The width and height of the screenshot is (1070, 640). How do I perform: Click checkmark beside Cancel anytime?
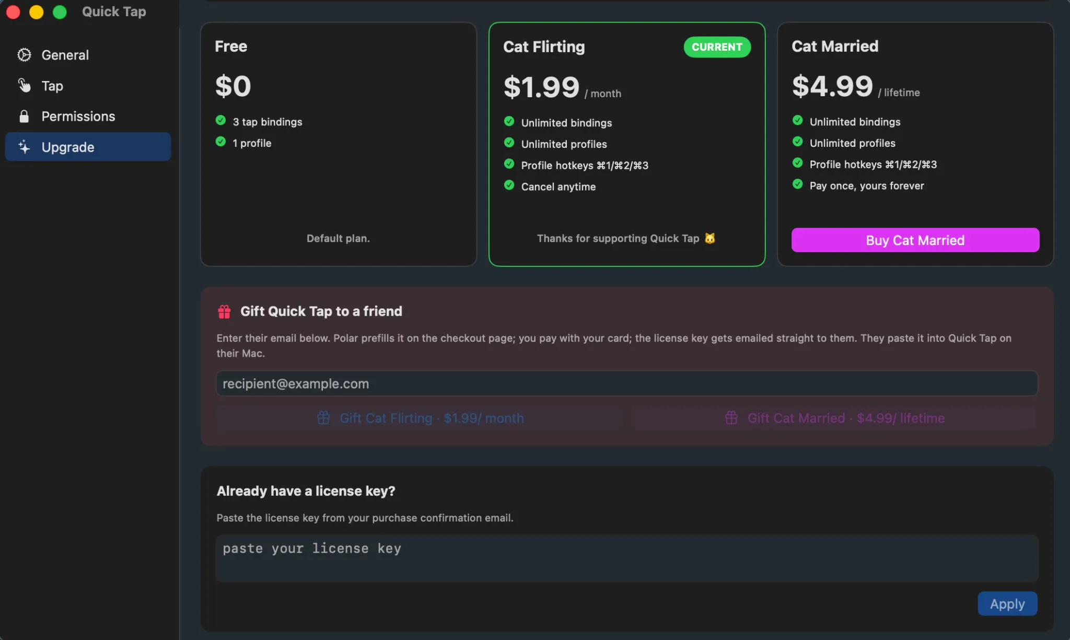[509, 185]
